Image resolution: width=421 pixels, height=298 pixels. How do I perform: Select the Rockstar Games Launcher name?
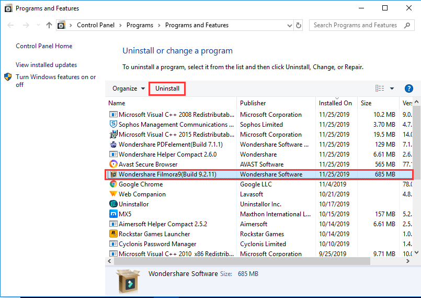(x=154, y=234)
